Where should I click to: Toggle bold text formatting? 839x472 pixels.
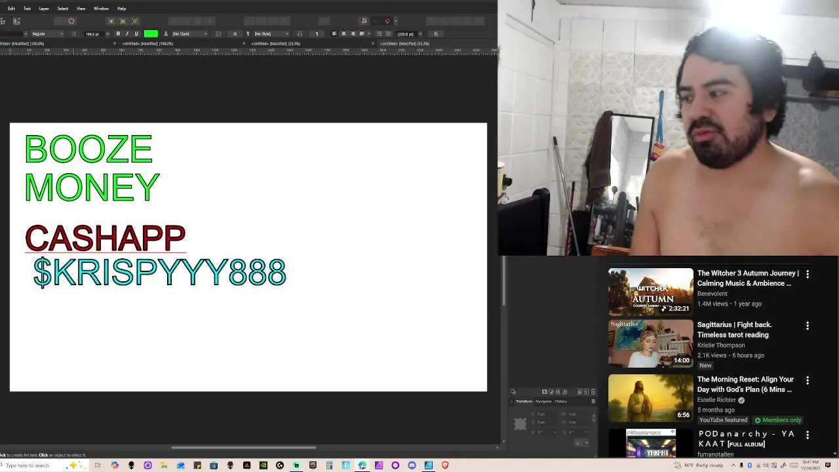[118, 33]
